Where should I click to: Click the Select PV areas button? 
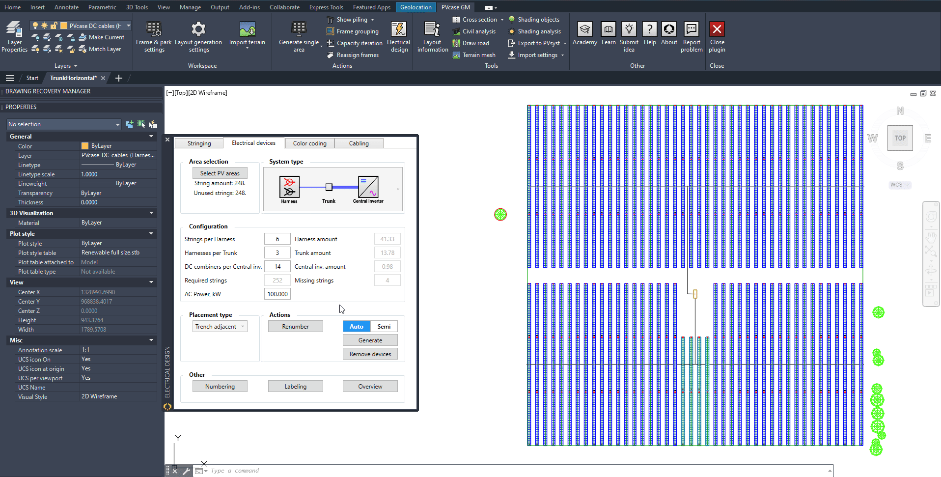(x=220, y=173)
